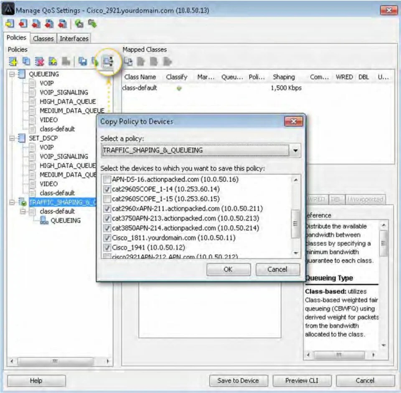
Task: Switch to the Interfaces tab
Action: click(x=74, y=38)
